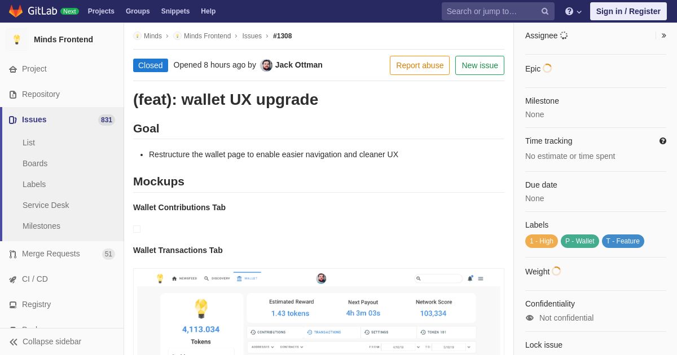Open the Wallet Transactions mockup image
Image resolution: width=677 pixels, height=355 pixels.
coord(319,312)
